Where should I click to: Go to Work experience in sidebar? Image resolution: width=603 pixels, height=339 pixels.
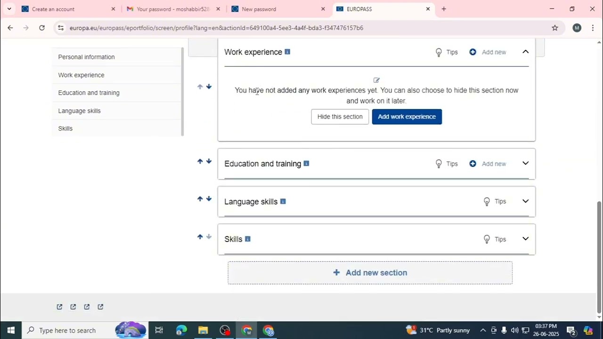pyautogui.click(x=81, y=75)
